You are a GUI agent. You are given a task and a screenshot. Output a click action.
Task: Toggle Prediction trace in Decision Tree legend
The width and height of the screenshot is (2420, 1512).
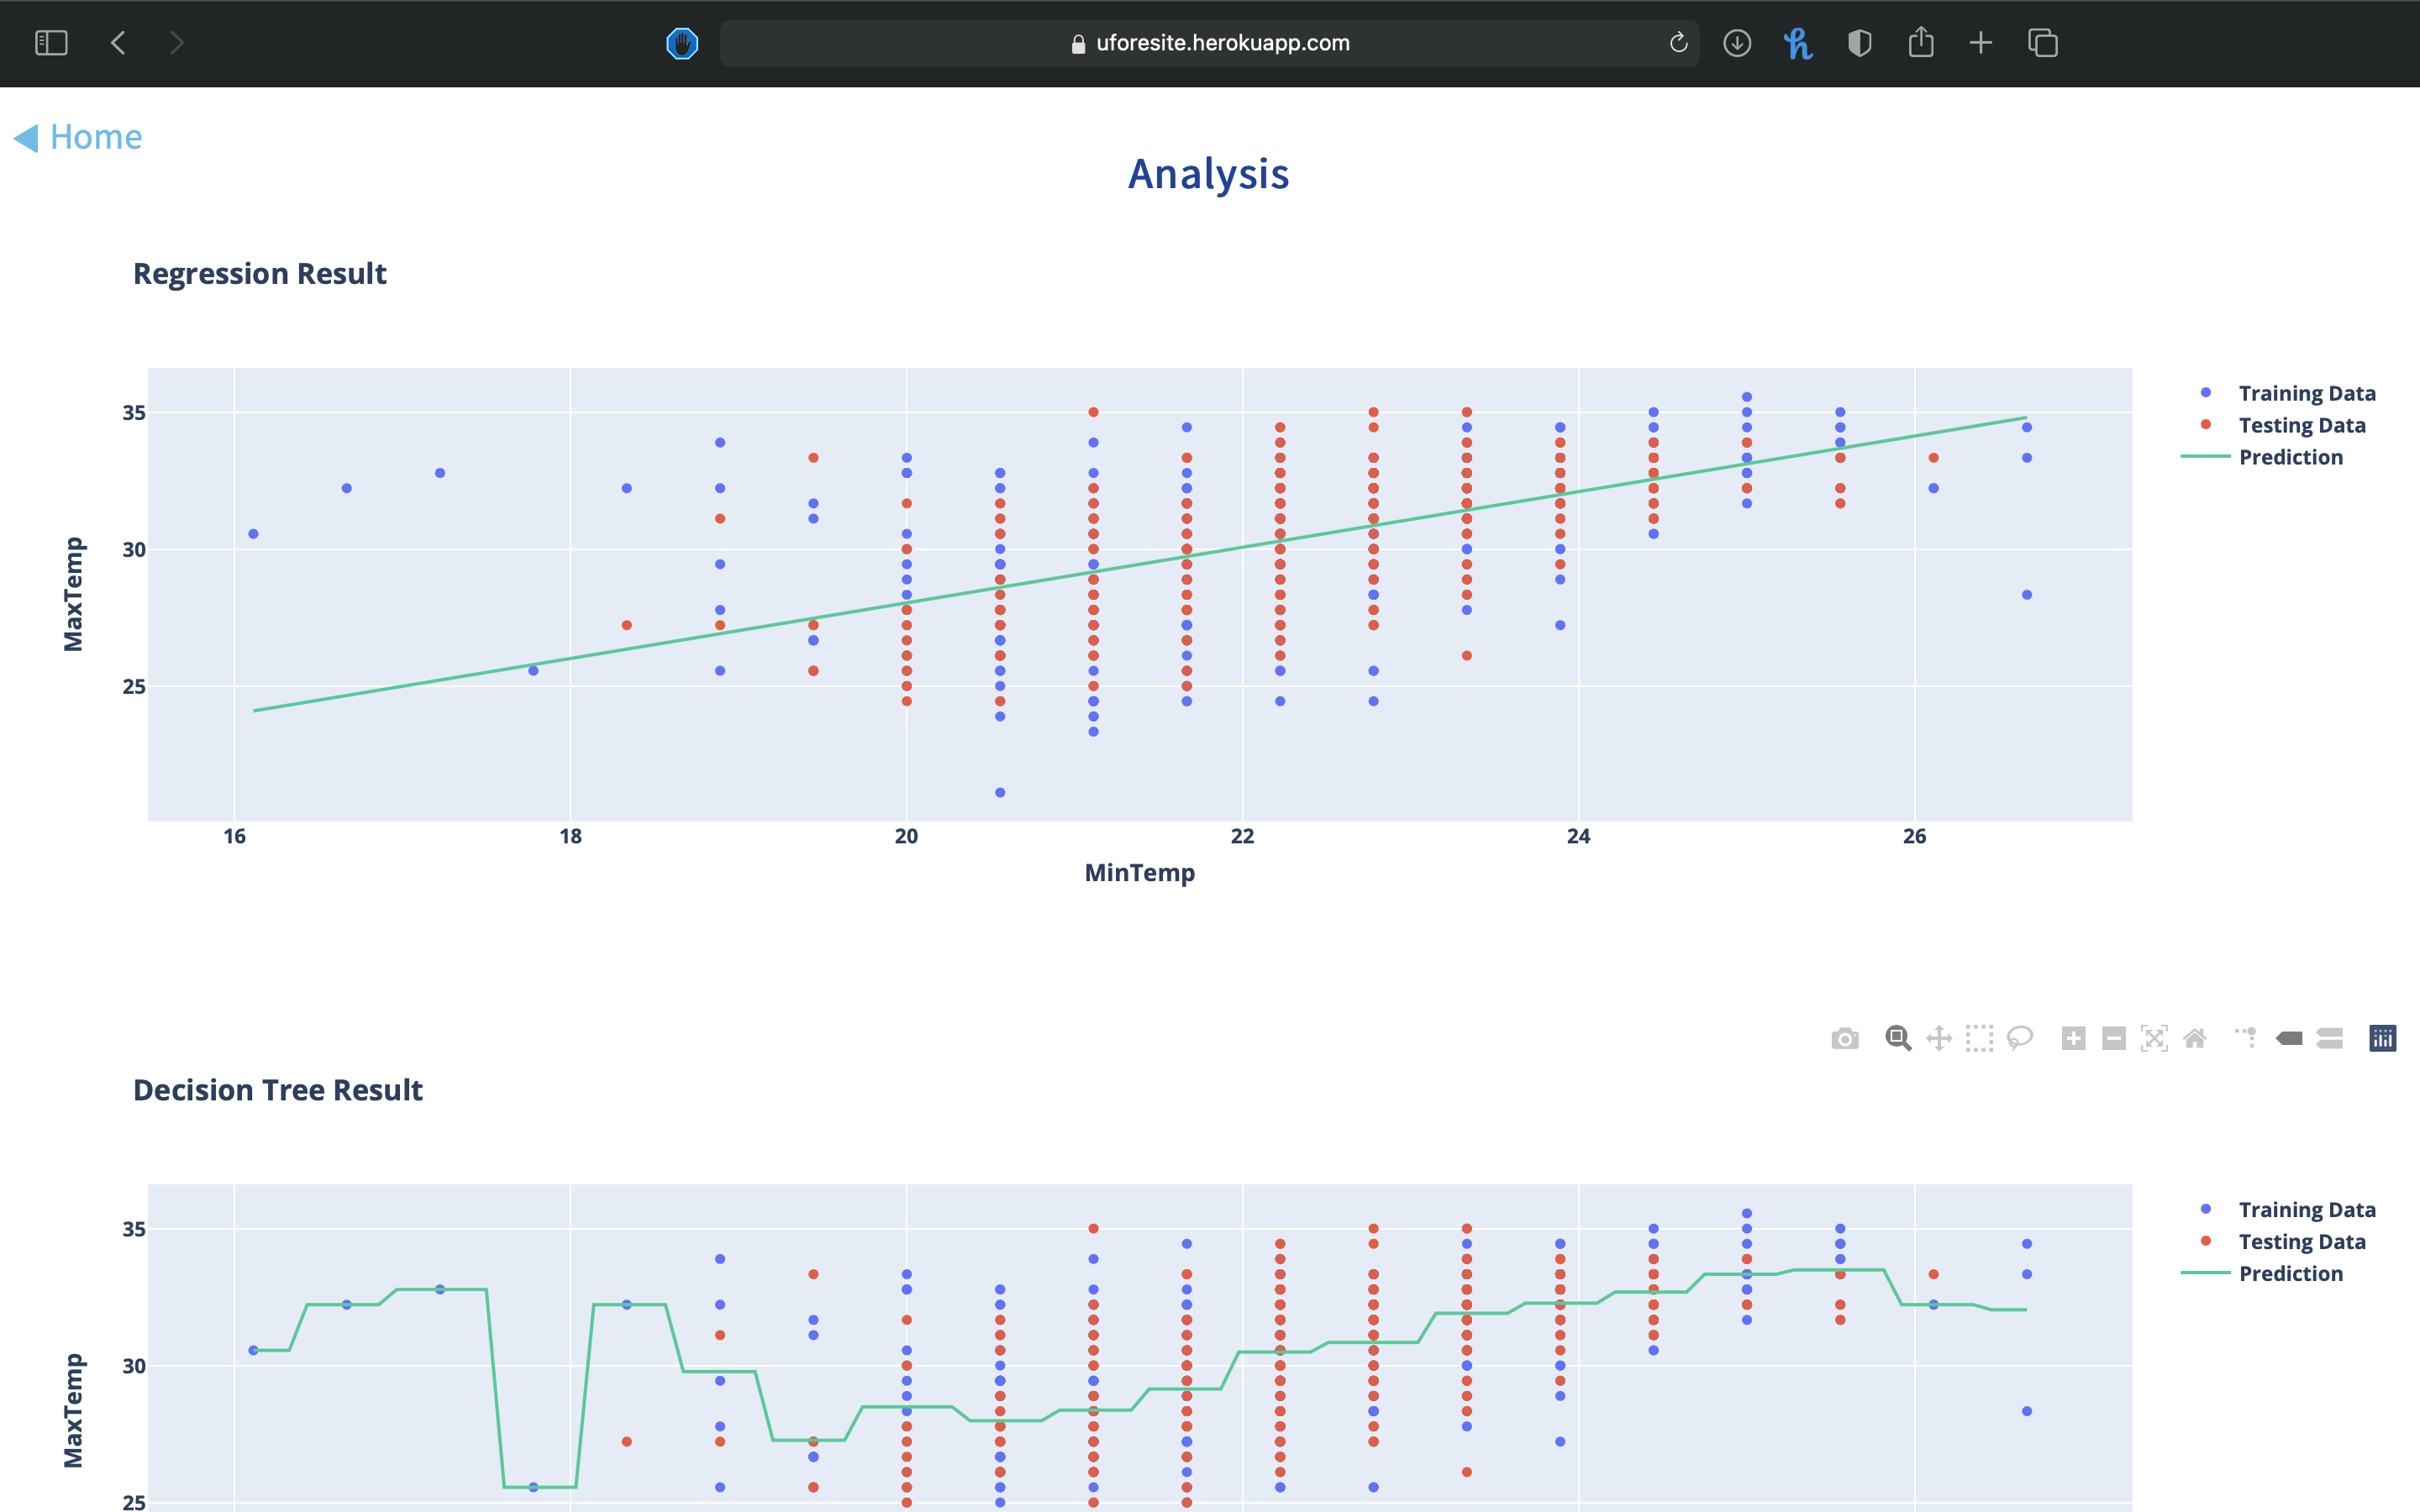[2290, 1273]
